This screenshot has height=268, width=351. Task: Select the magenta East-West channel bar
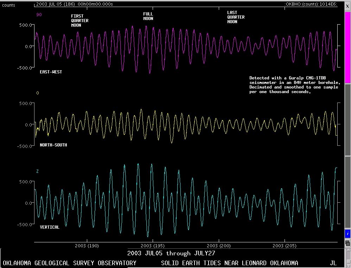347,47
